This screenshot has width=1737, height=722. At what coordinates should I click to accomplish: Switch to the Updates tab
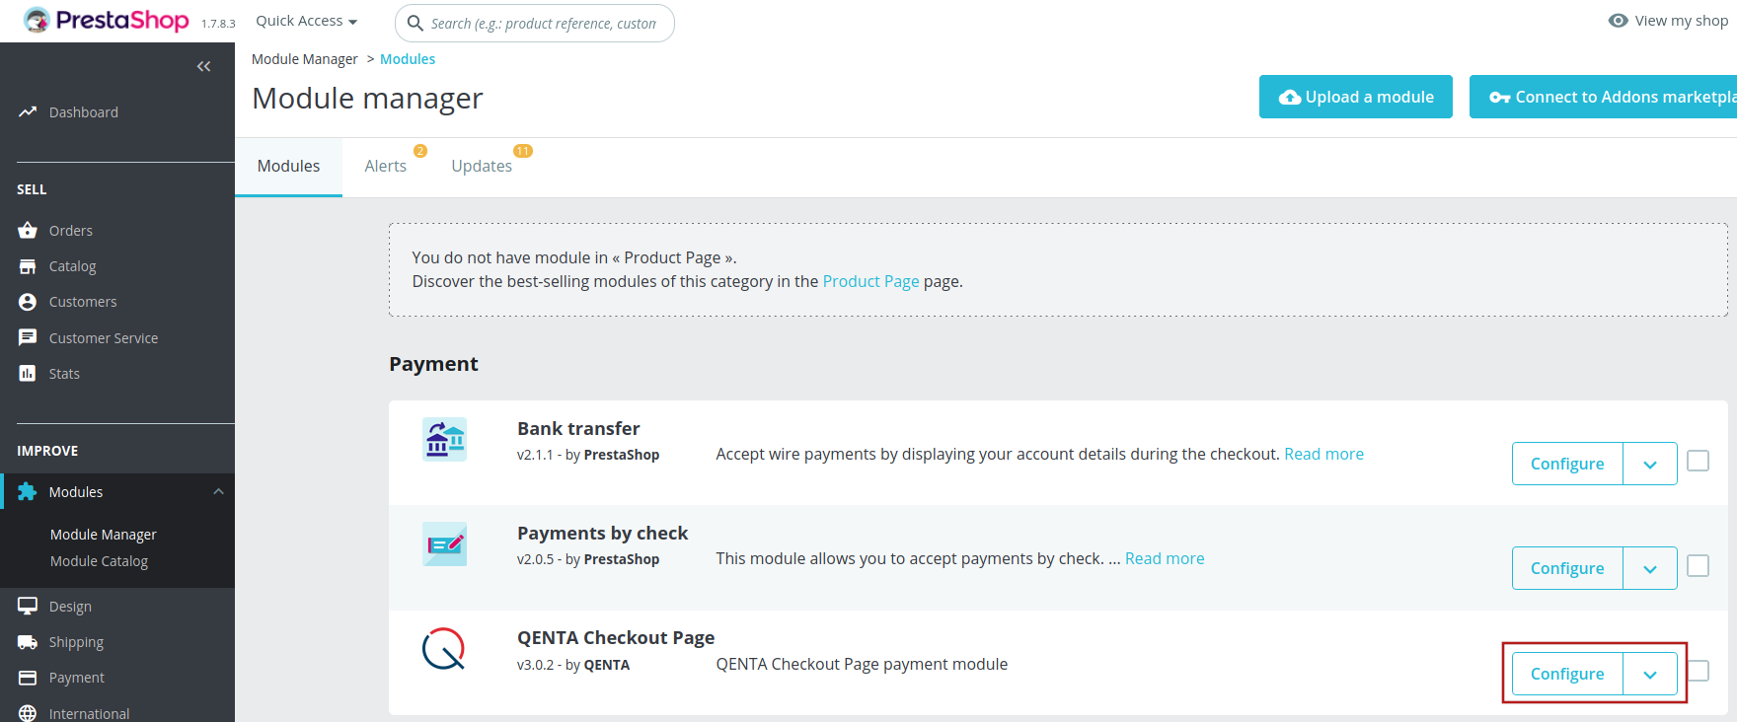[x=482, y=167]
